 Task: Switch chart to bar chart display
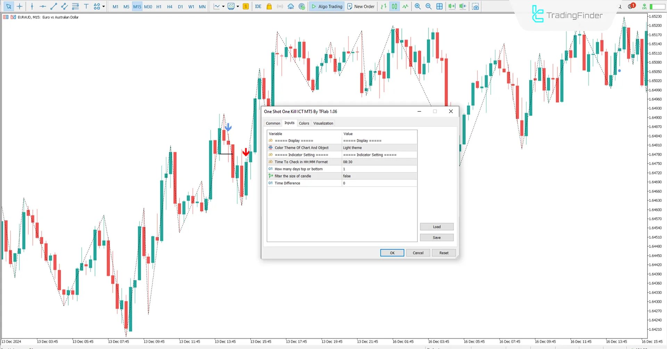(x=384, y=7)
